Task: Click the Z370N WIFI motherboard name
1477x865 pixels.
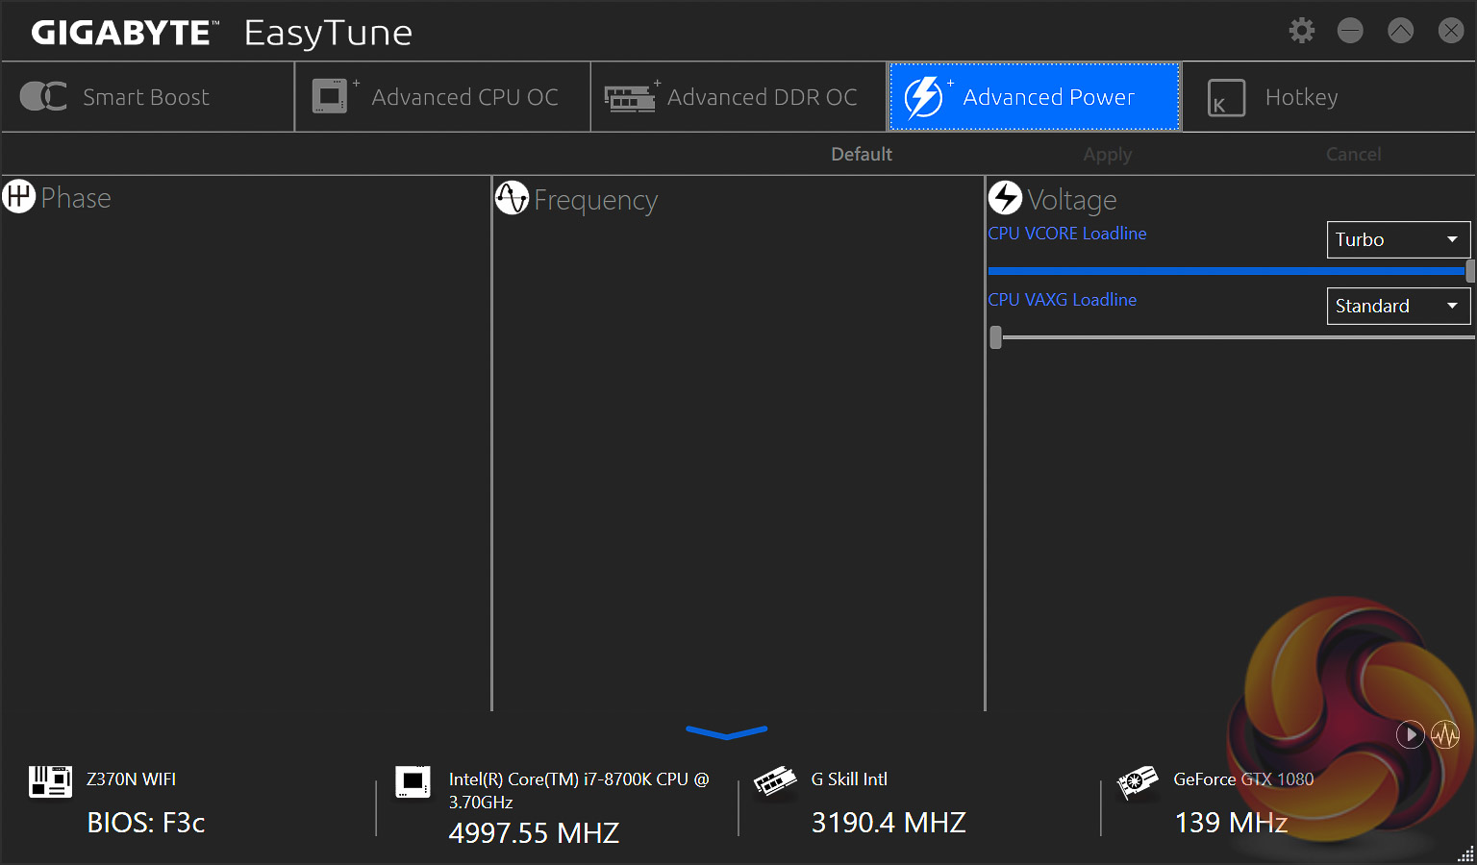Action: [131, 779]
